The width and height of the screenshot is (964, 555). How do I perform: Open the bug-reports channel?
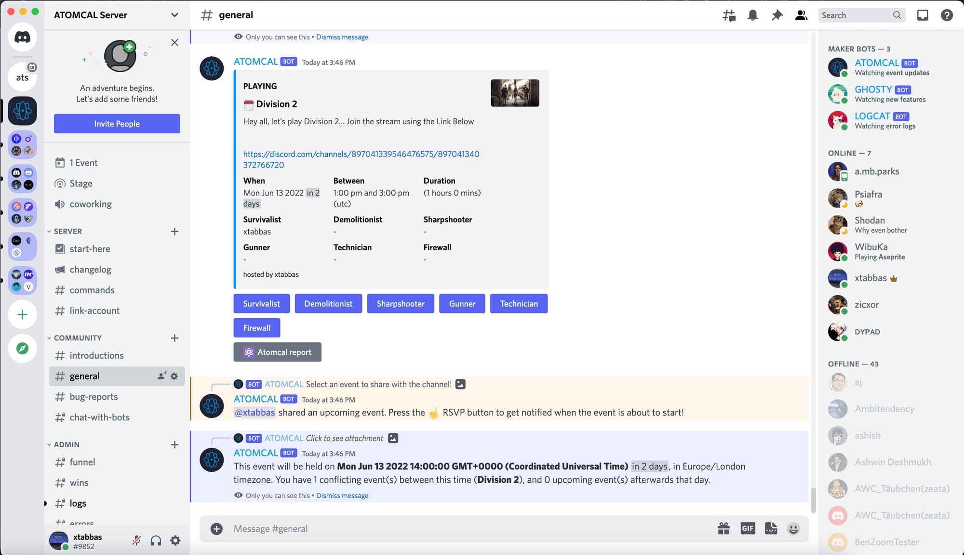click(117, 397)
